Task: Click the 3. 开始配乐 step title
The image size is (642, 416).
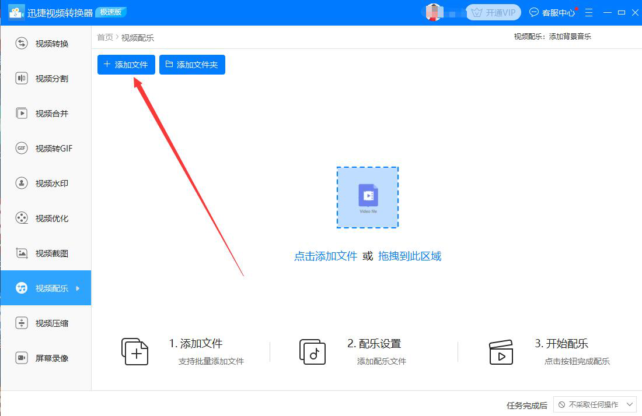Action: pos(561,344)
